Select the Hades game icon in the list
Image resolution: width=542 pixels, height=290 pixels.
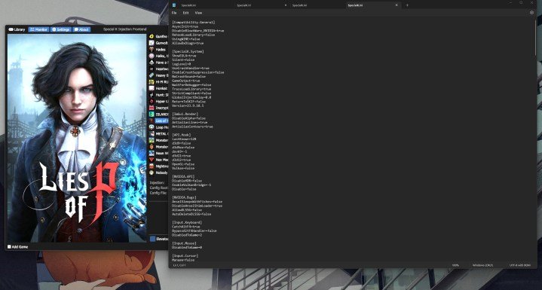[x=152, y=50]
